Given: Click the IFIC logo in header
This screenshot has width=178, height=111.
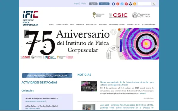Looking at the screenshot, I should coord(31,18).
